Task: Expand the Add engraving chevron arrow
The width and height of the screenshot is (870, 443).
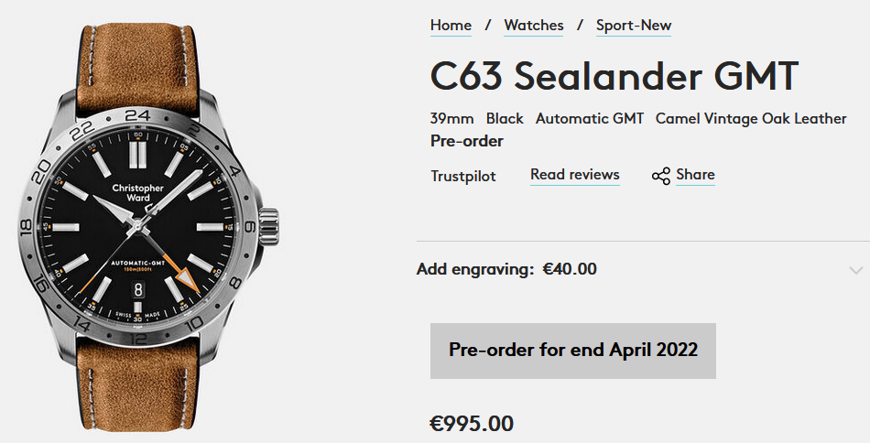Action: [x=855, y=270]
